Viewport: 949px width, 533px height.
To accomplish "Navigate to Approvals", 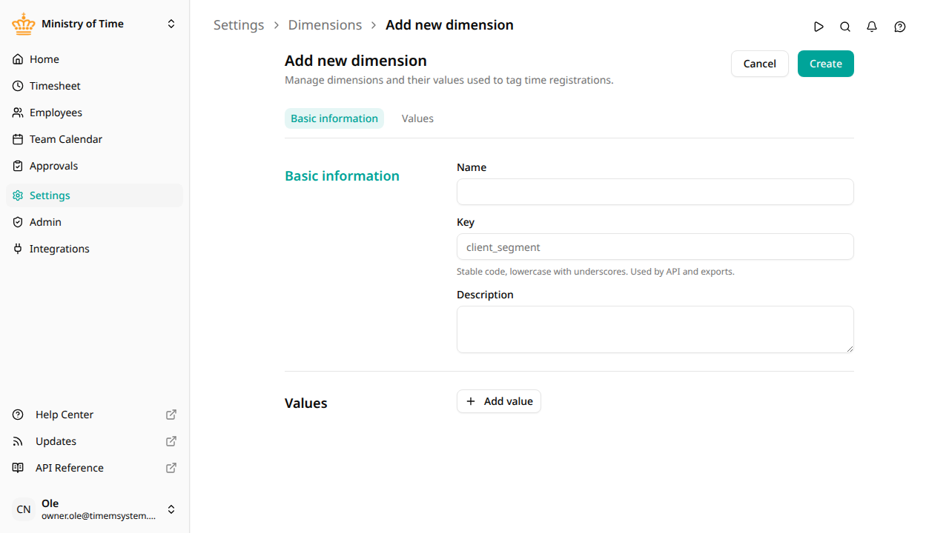I will pyautogui.click(x=94, y=166).
